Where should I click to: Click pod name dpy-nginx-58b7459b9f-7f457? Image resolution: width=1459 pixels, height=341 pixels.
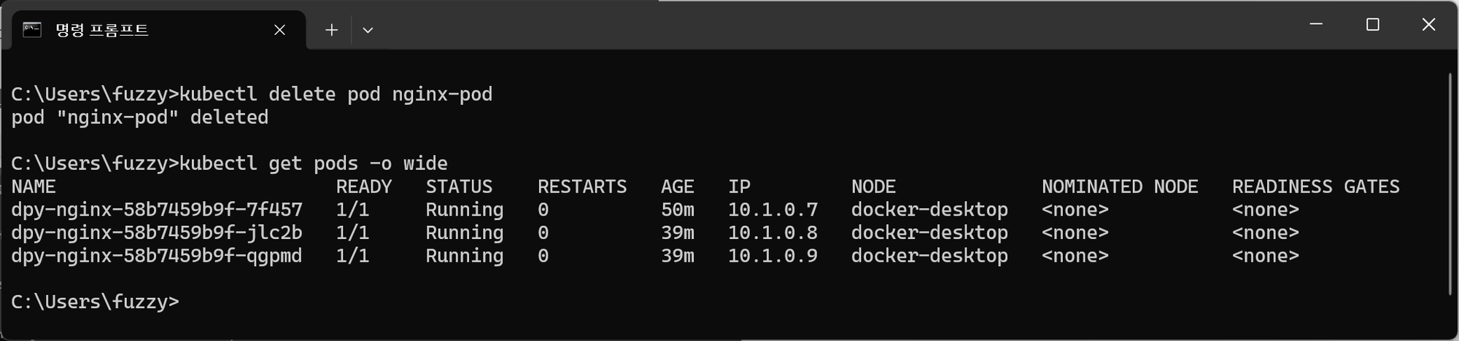pos(157,210)
